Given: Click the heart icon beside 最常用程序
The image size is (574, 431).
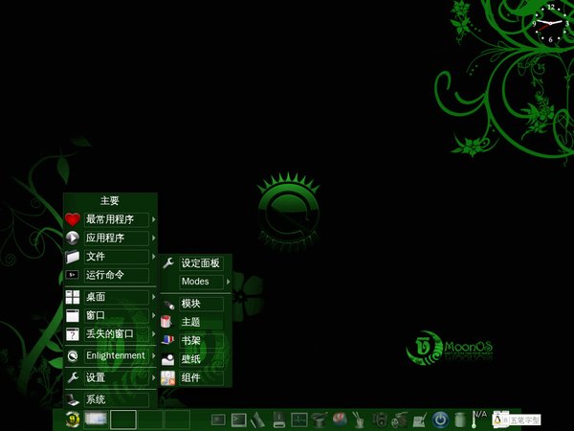Looking at the screenshot, I should (73, 219).
